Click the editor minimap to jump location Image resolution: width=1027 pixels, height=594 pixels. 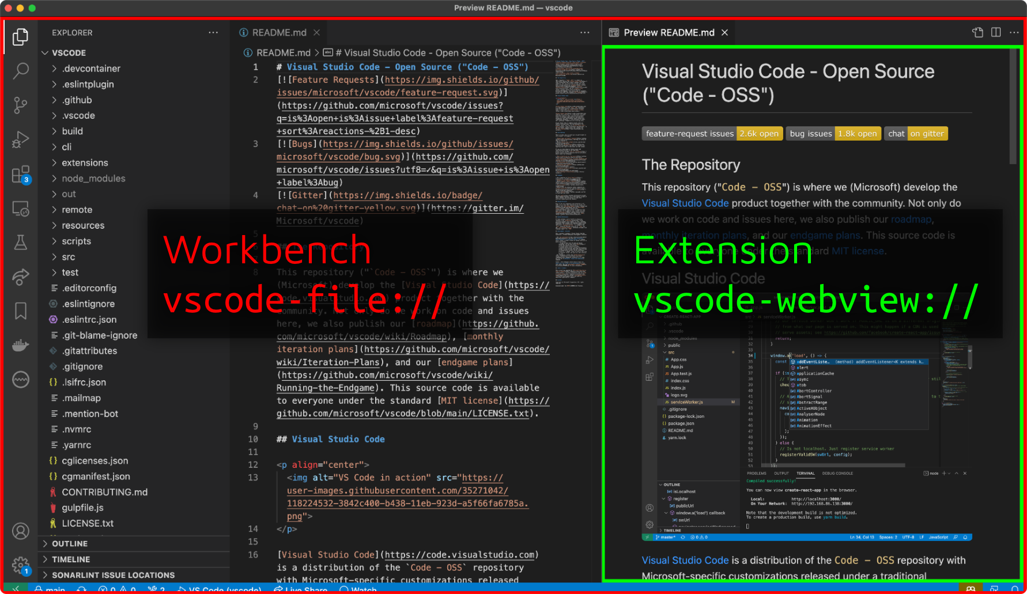click(x=571, y=173)
